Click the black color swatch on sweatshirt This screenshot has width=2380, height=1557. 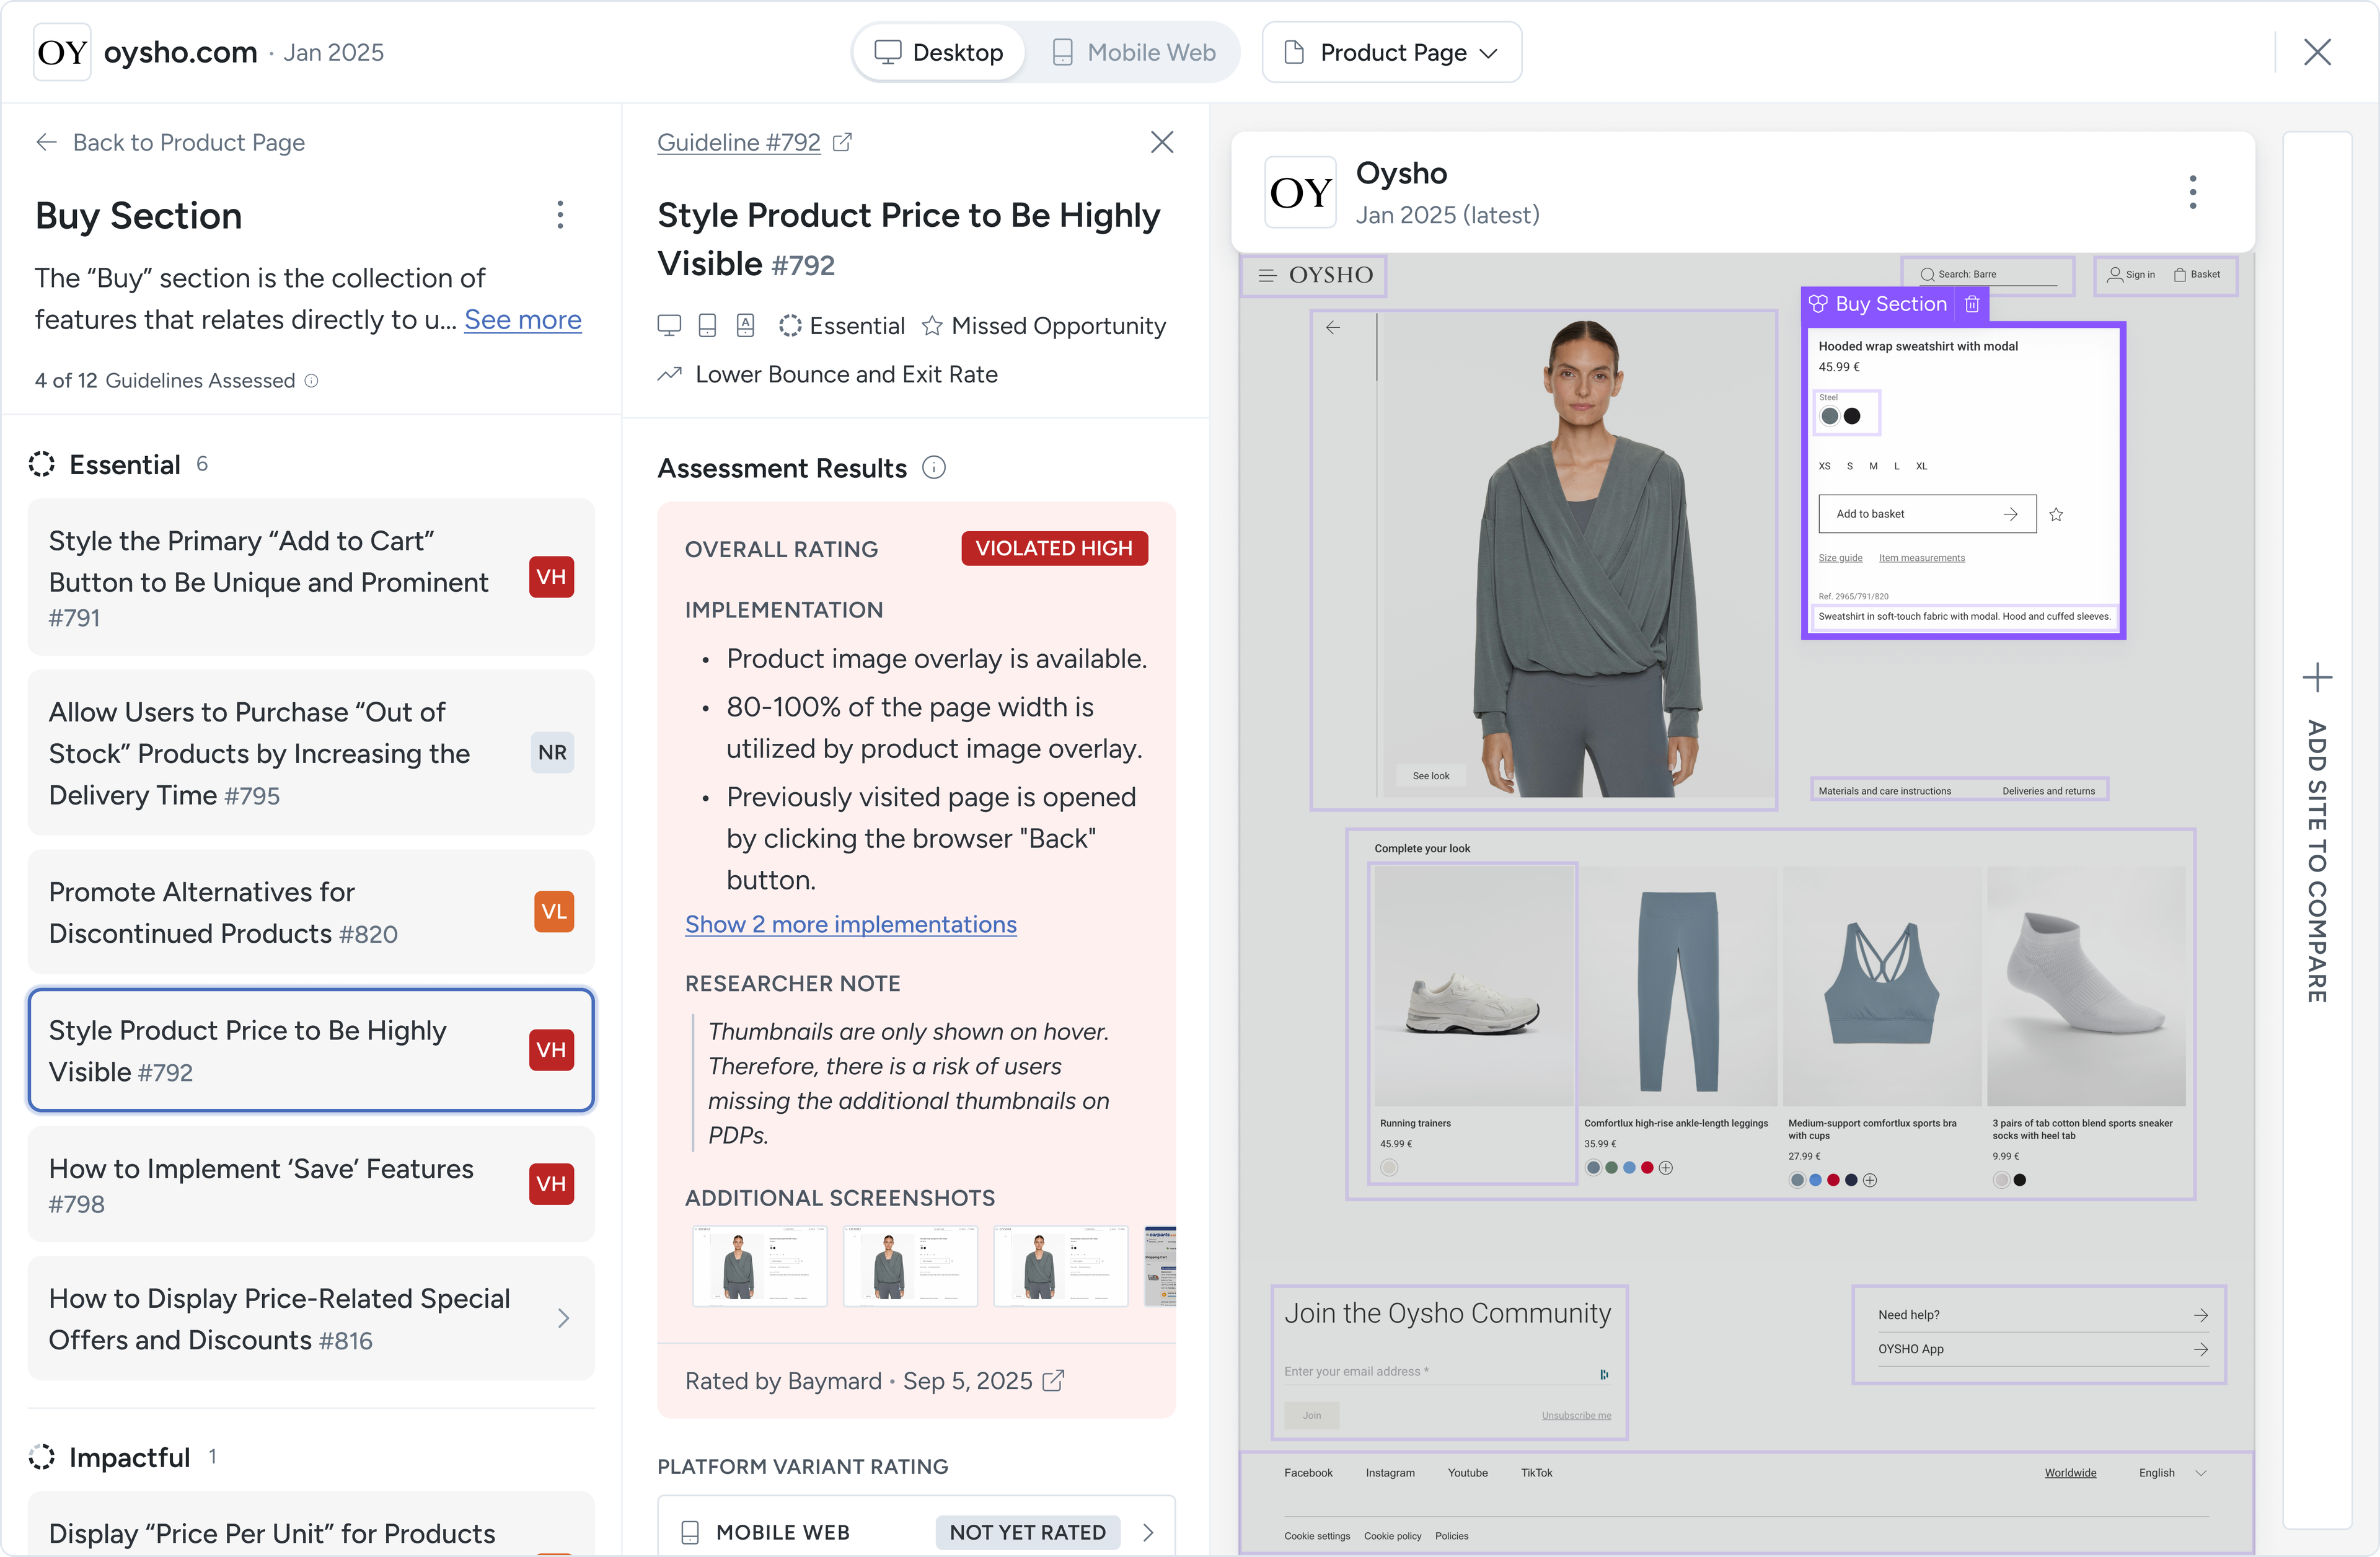click(1852, 416)
